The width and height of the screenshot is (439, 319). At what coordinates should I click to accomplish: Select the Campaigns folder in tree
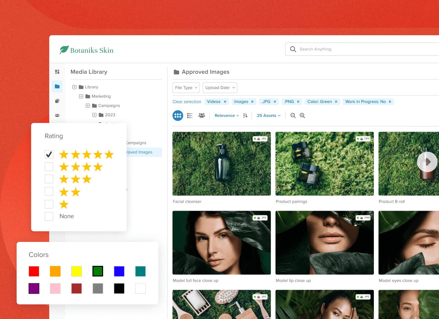tap(109, 106)
